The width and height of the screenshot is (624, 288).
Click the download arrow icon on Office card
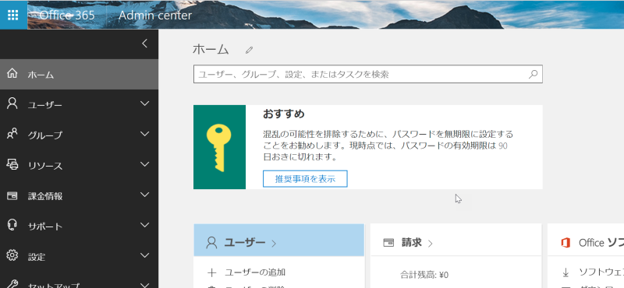pyautogui.click(x=565, y=272)
